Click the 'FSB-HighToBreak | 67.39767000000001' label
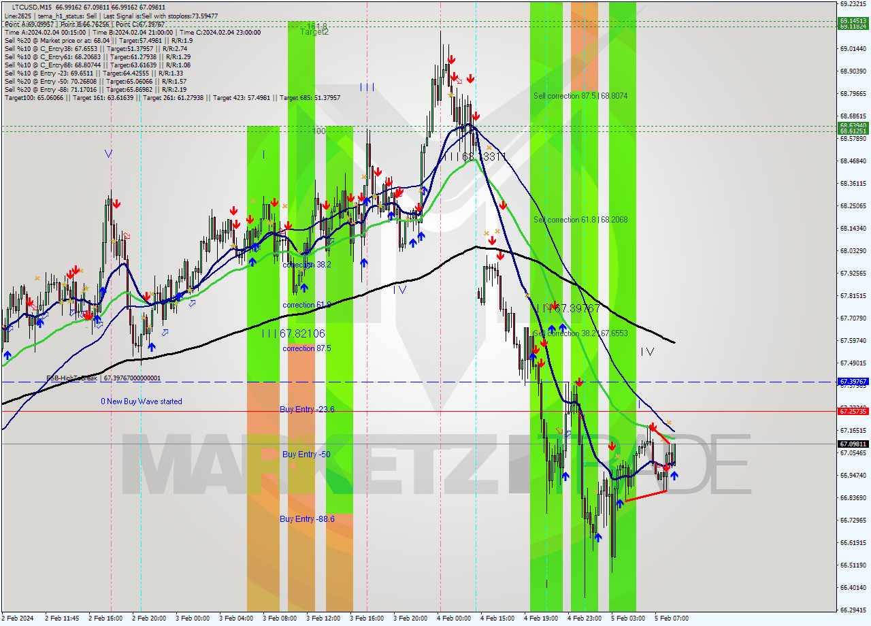Screen dimensions: 871x626 103,378
